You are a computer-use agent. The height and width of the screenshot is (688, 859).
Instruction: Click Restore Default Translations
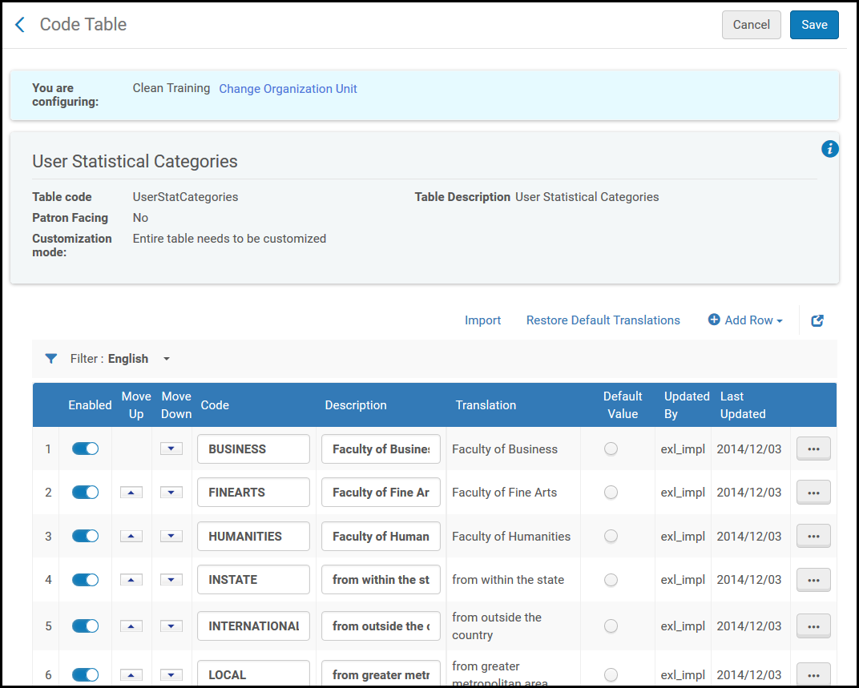click(603, 320)
